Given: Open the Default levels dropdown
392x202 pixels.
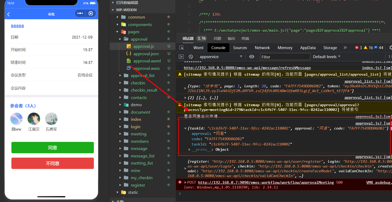Looking at the screenshot, I should 326,57.
